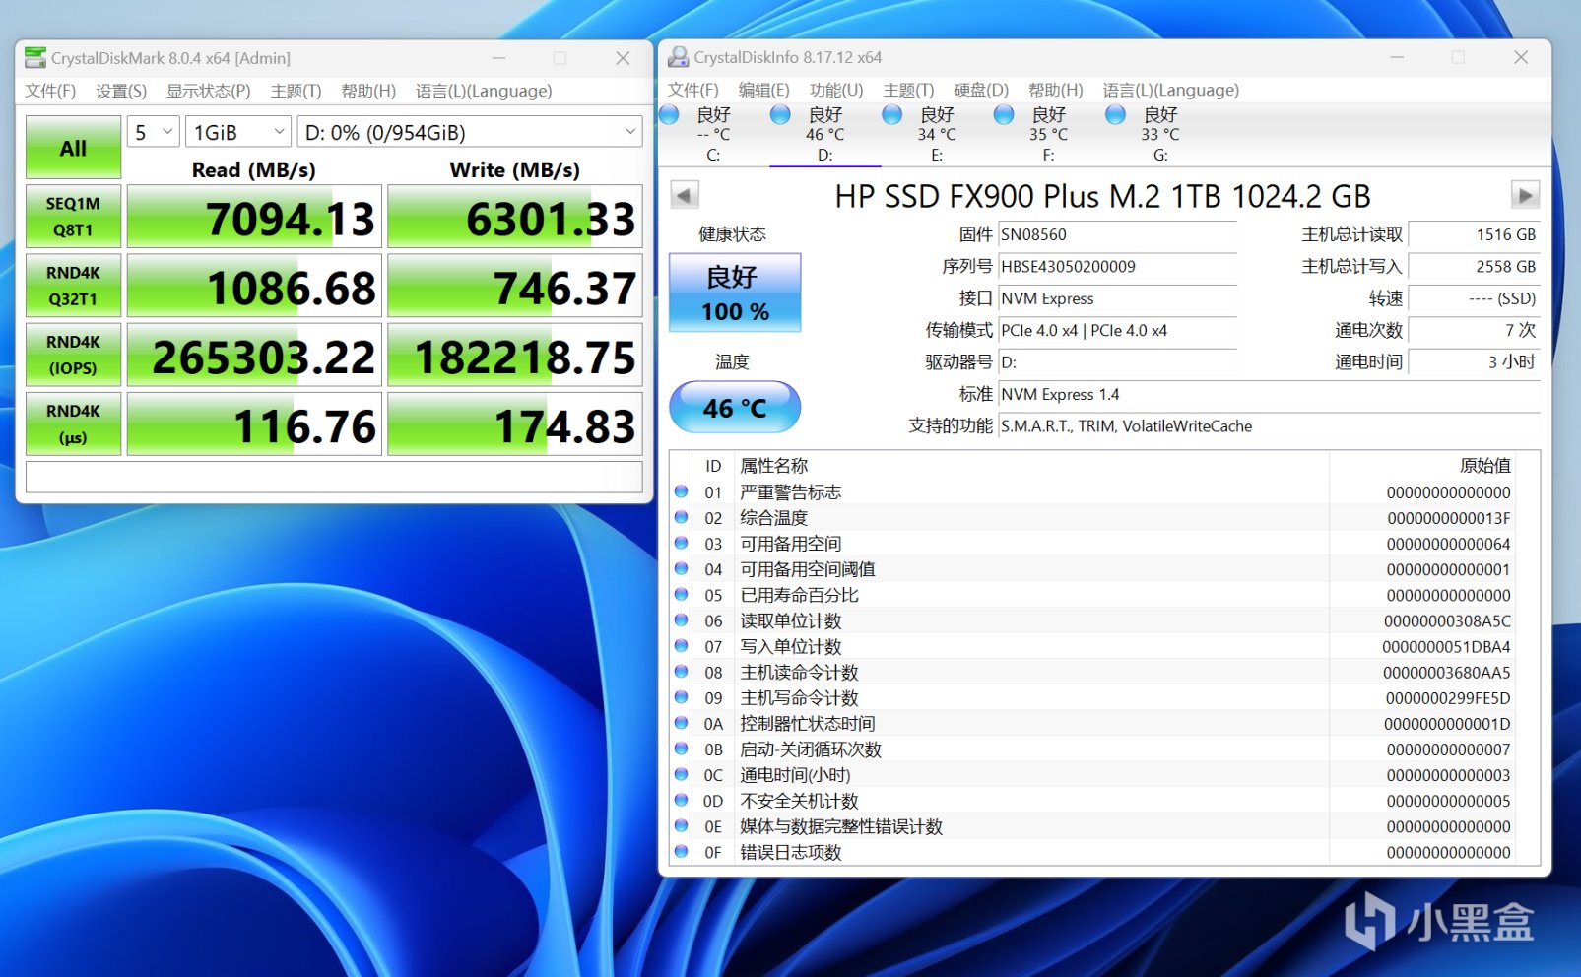Viewport: 1581px width, 977px height.
Task: Open 功能(U) menu in CrystalDiskInfo
Action: (x=835, y=90)
